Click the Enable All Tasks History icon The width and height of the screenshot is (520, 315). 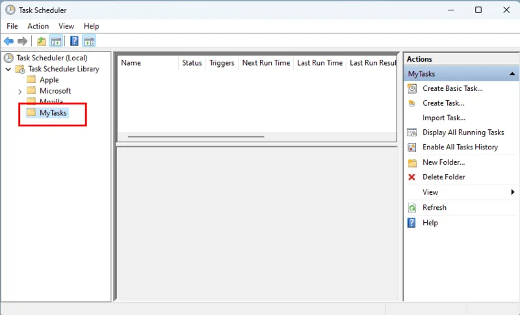(411, 147)
